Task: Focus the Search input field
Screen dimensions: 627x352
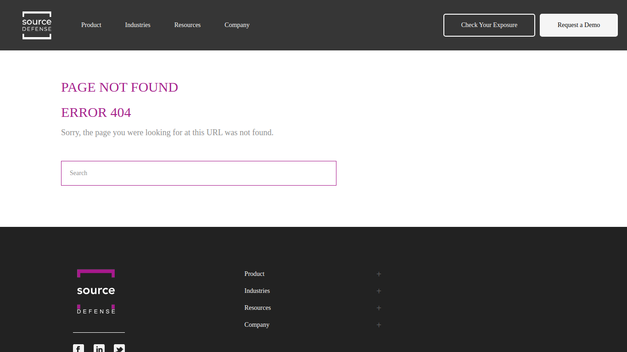Action: click(199, 173)
